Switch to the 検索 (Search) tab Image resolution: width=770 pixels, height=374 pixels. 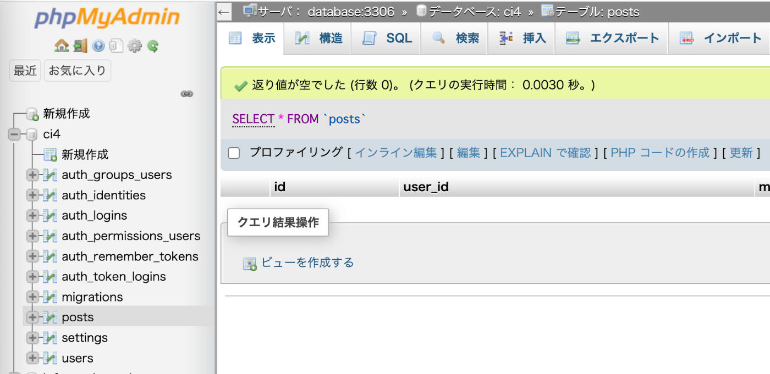pyautogui.click(x=455, y=38)
